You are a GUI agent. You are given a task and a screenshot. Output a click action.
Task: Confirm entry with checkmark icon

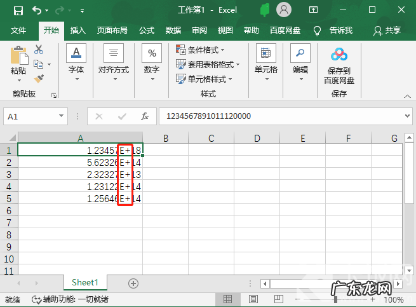(122, 116)
